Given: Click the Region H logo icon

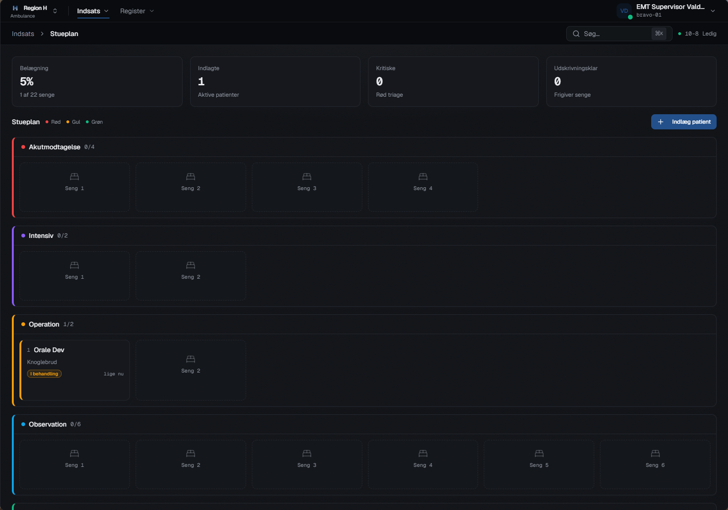Looking at the screenshot, I should point(15,8).
